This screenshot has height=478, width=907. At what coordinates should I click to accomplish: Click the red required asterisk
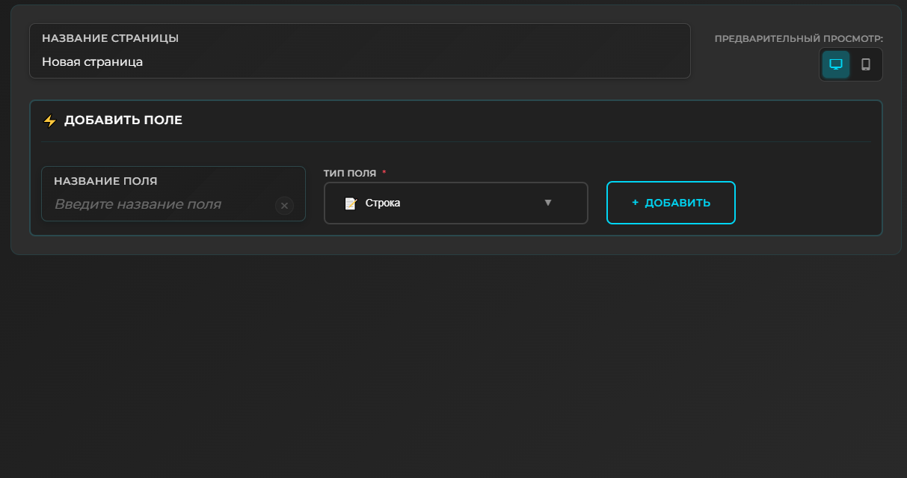point(384,174)
